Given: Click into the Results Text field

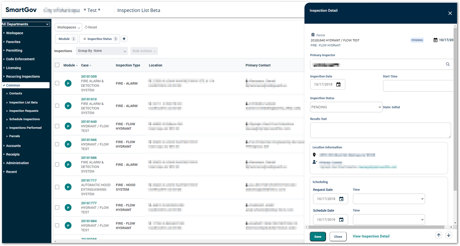Looking at the screenshot, I should (380, 130).
